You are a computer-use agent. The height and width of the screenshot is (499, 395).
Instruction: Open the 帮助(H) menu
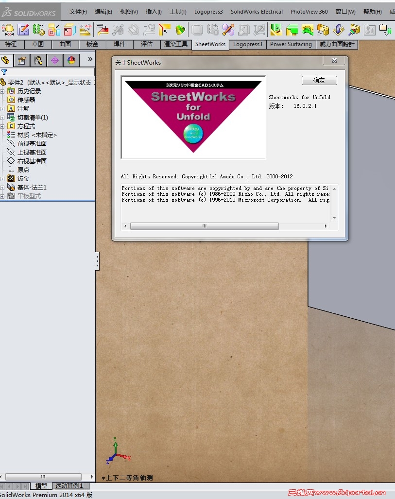click(x=372, y=12)
